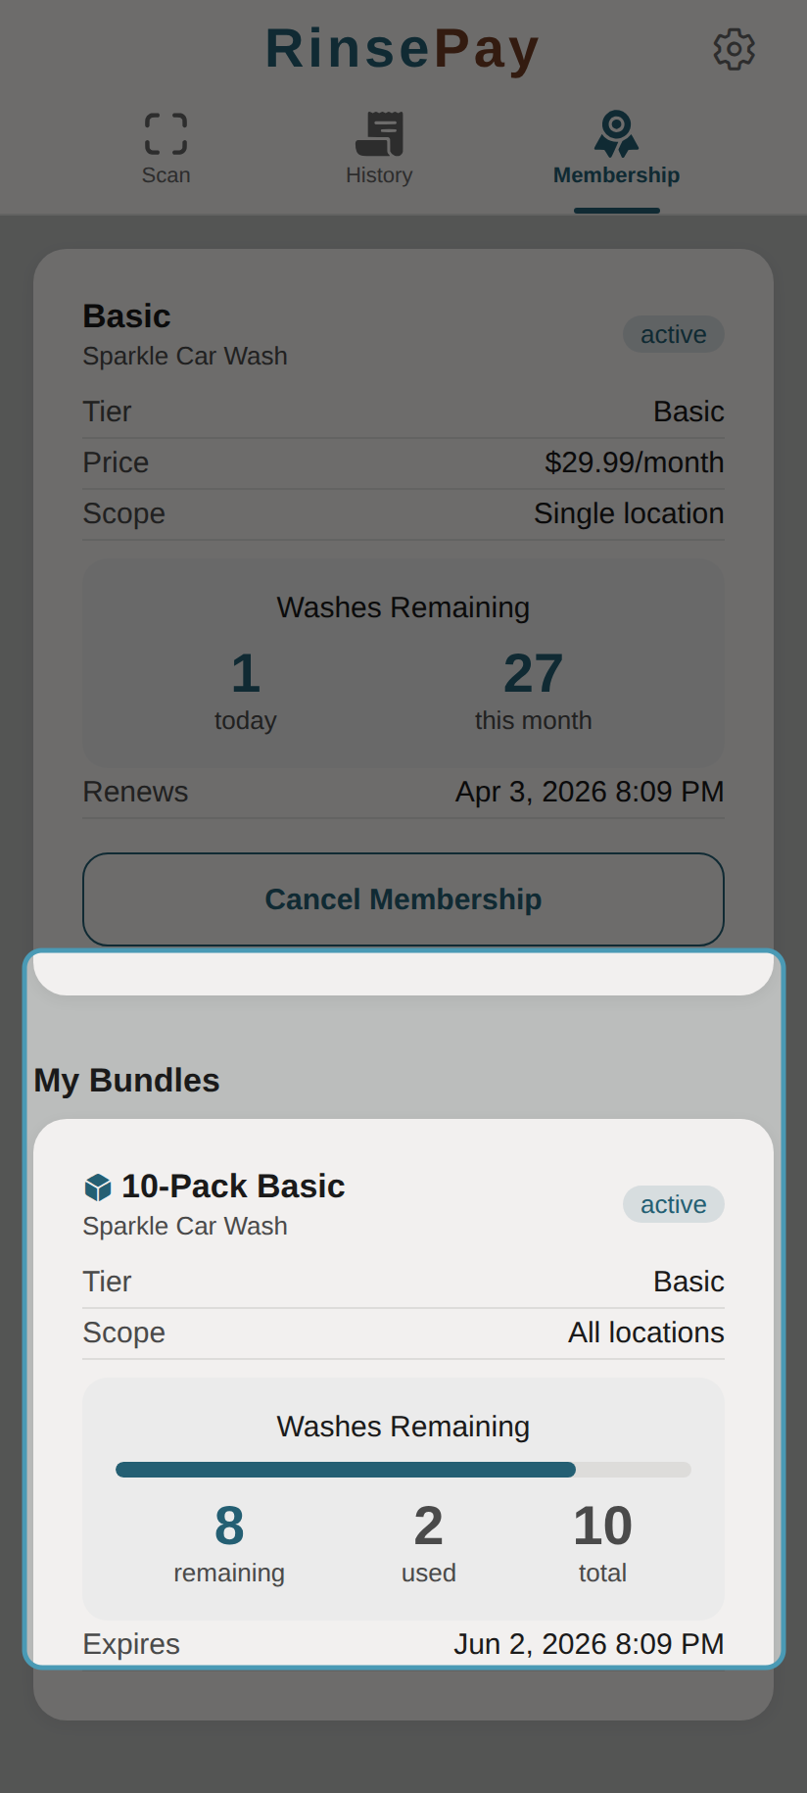Viewport: 807px width, 1793px height.
Task: Select the Membership tab label
Action: pos(616,175)
